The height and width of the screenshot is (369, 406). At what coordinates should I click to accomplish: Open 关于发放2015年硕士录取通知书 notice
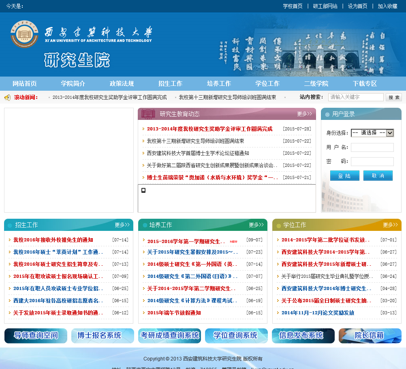click(58, 313)
